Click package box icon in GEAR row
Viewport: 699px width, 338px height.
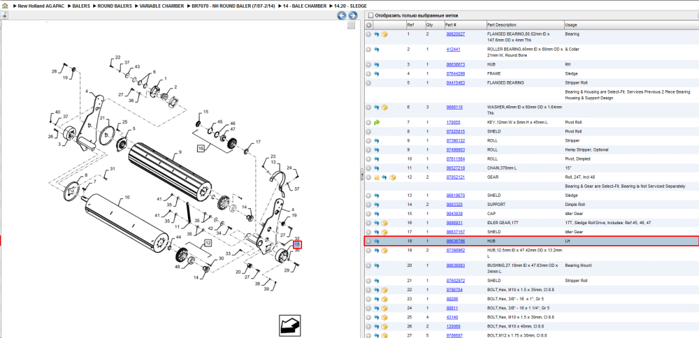pos(392,177)
